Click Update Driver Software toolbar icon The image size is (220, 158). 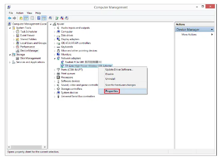coord(57,18)
